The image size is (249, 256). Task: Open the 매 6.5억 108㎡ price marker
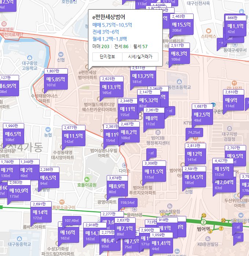tap(14, 134)
